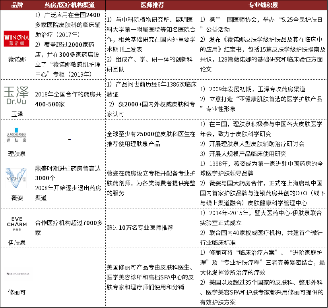Click the 修丽可 brand name label
Image resolution: width=328 pixels, height=308 pixels.
tap(16, 292)
